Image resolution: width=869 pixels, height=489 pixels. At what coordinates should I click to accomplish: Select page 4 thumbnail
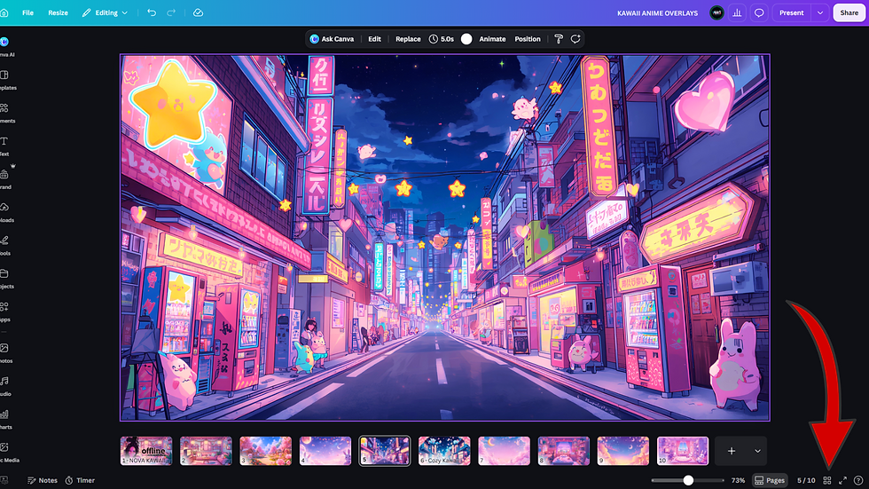click(325, 451)
